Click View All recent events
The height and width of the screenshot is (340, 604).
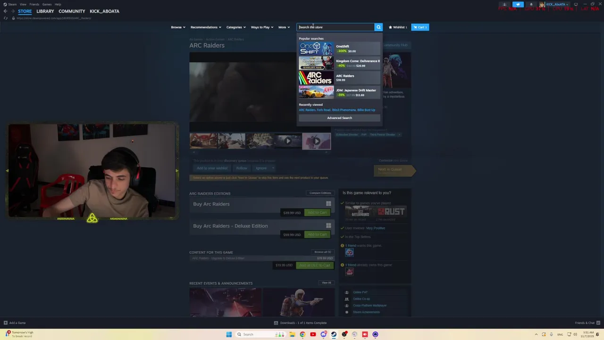[x=326, y=282]
